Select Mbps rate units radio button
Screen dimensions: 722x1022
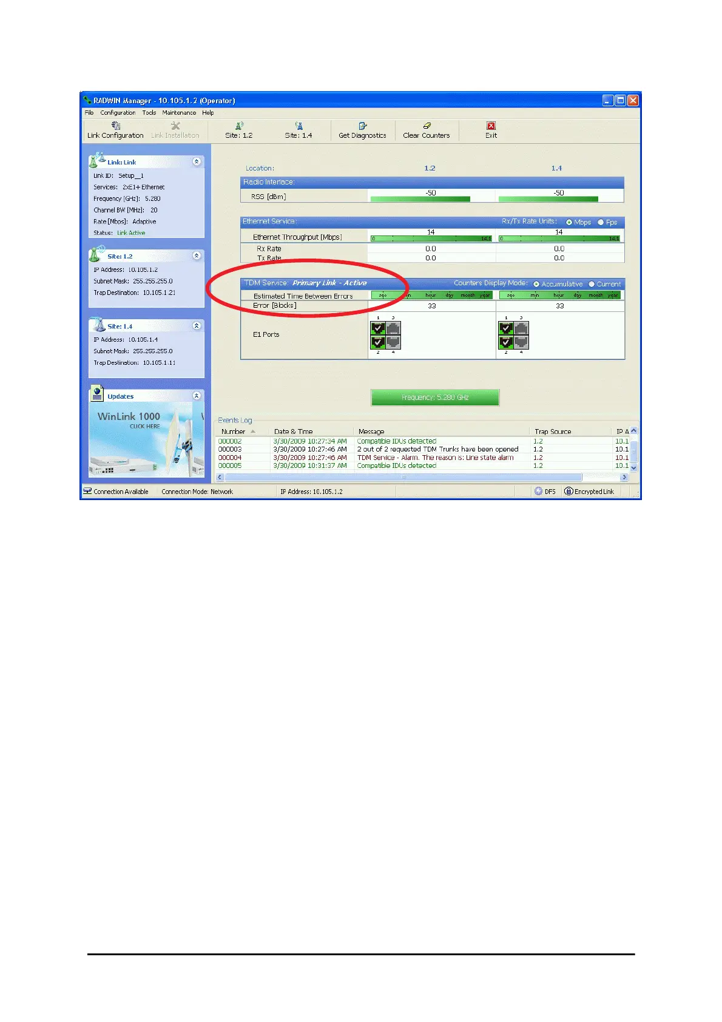569,222
